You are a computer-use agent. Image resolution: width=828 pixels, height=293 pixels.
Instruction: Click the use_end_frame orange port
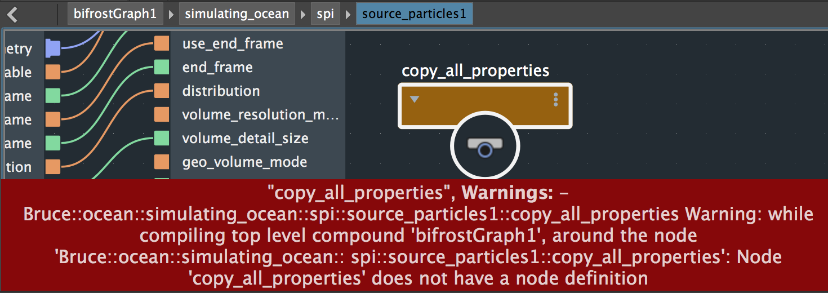coord(162,43)
